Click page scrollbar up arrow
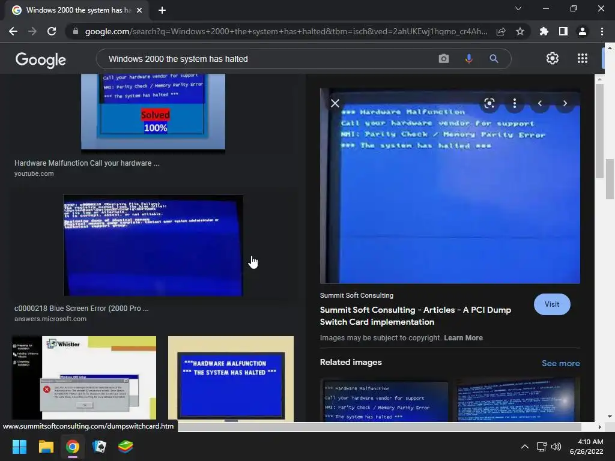The width and height of the screenshot is (615, 461). pyautogui.click(x=610, y=48)
